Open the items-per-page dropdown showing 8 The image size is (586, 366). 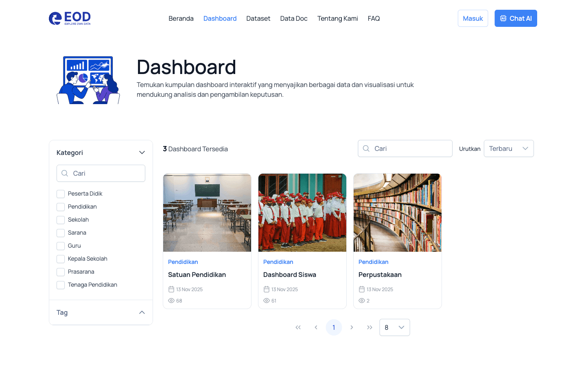[395, 327]
